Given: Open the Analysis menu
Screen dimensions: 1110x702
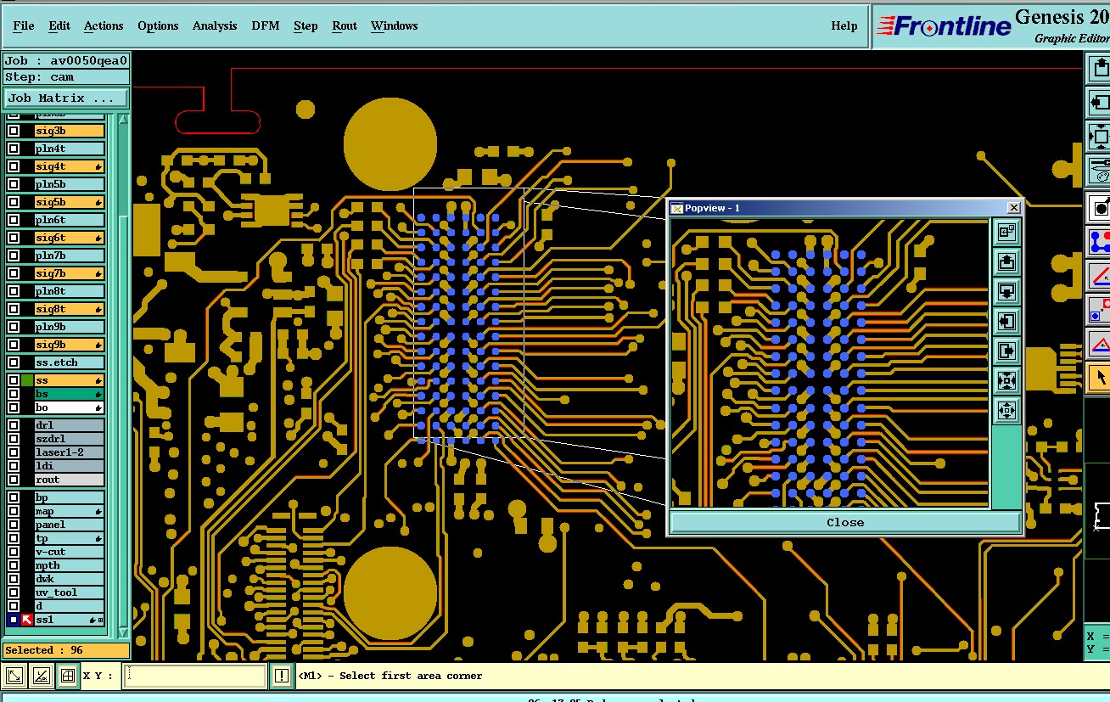Looking at the screenshot, I should click(215, 25).
